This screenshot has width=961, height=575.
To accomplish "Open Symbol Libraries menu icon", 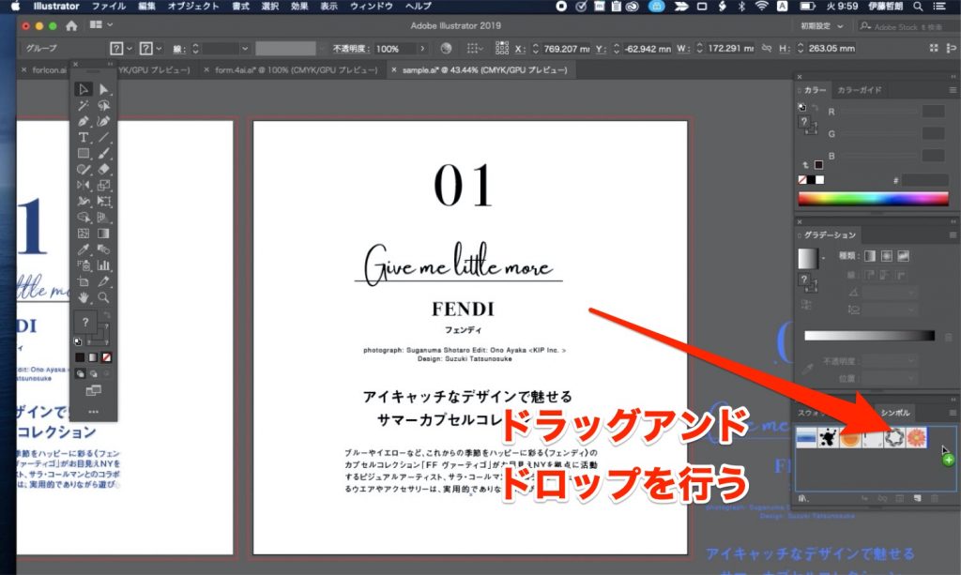I will coord(803,498).
